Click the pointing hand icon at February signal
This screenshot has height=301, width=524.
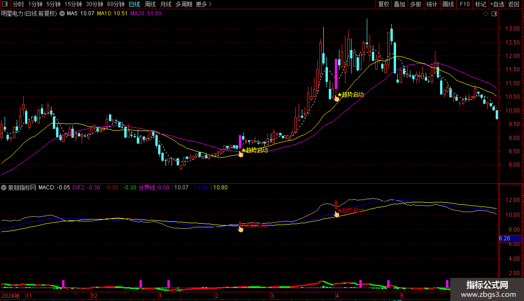241,154
